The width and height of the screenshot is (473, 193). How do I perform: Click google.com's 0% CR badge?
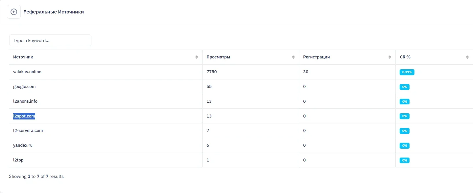point(405,87)
